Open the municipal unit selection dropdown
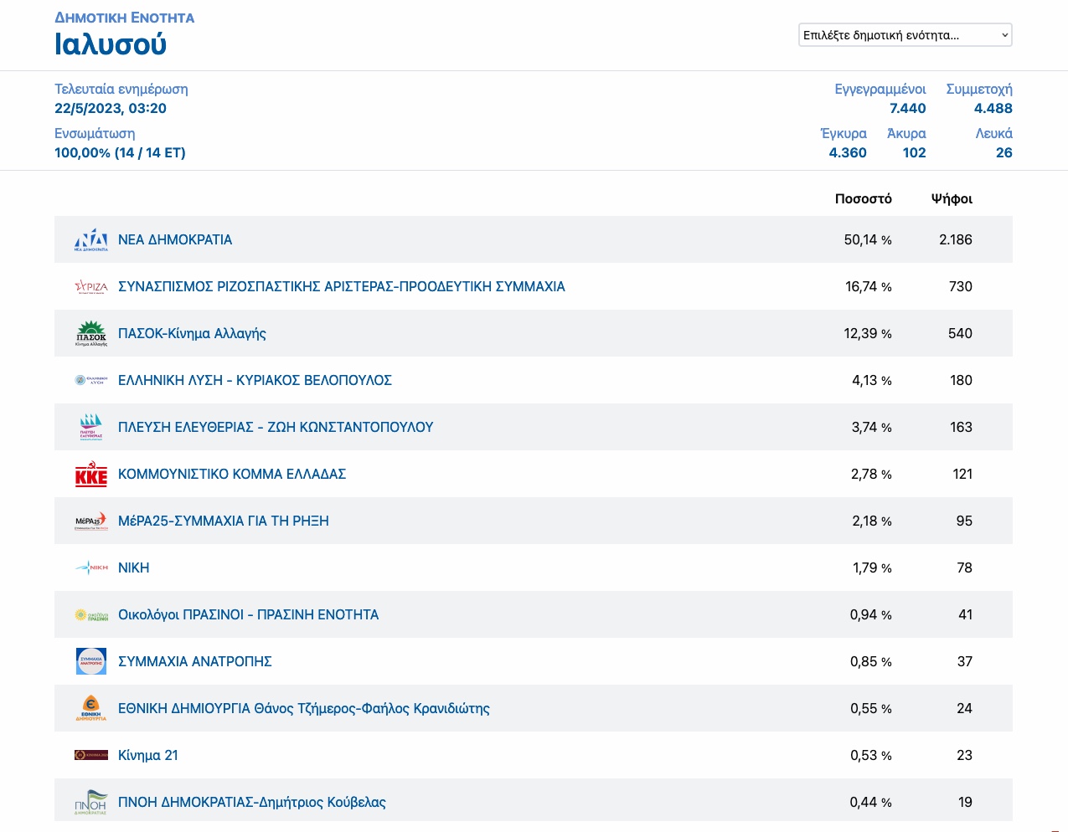Image resolution: width=1068 pixels, height=832 pixels. coord(905,35)
